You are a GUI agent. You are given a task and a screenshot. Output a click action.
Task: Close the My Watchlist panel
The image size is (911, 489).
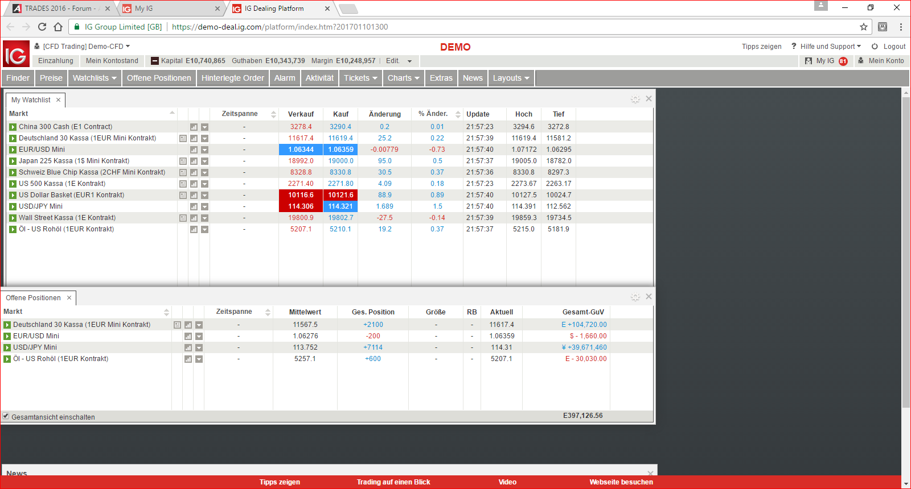point(649,98)
